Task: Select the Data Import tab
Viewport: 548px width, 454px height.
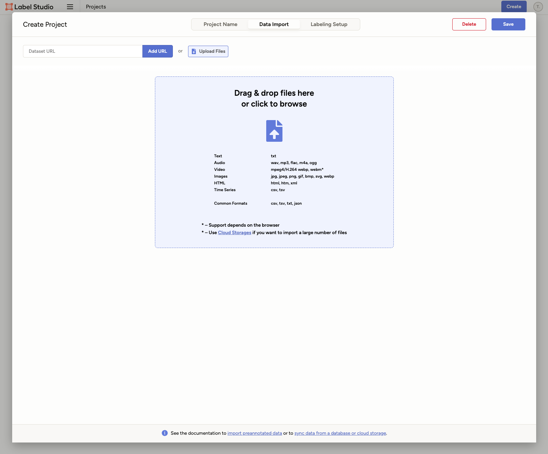Action: coord(274,24)
